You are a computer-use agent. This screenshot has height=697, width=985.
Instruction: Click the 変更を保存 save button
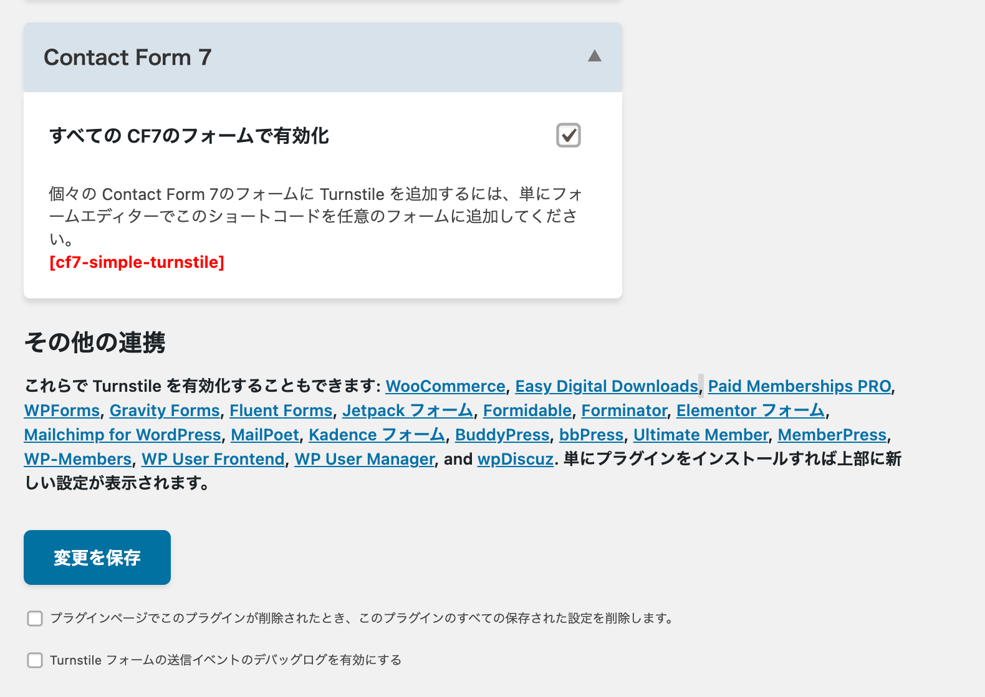click(x=97, y=557)
